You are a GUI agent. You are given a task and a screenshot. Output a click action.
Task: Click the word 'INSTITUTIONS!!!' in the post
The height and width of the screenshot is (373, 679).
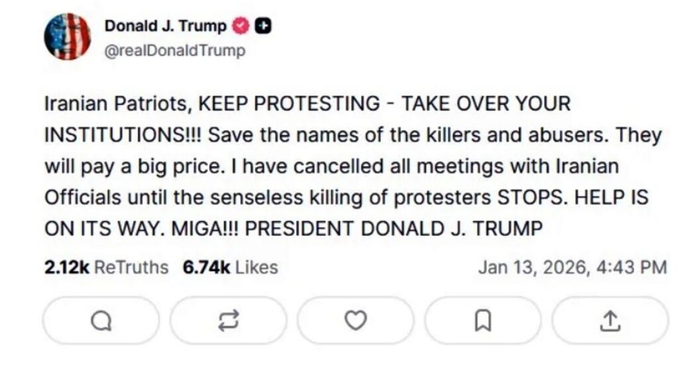point(122,135)
